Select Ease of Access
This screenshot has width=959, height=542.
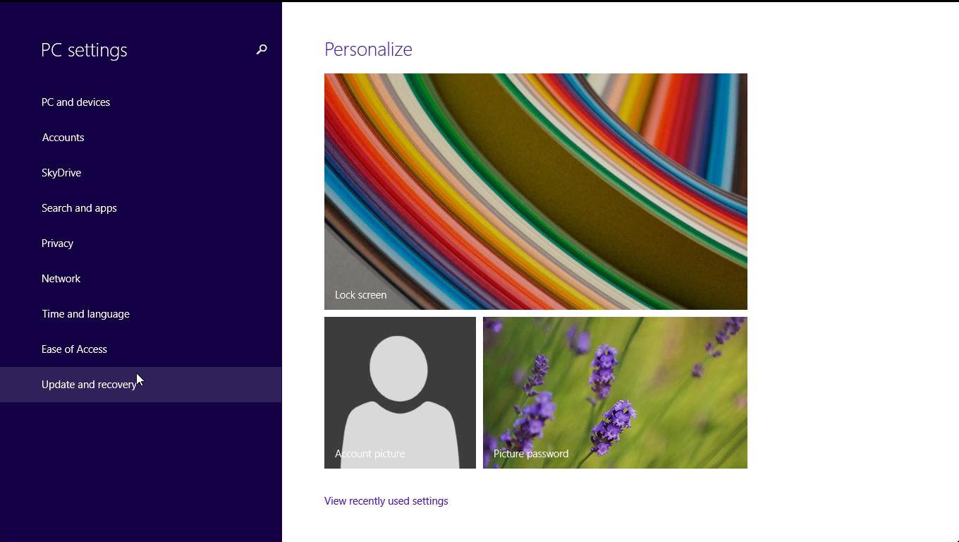[74, 349]
